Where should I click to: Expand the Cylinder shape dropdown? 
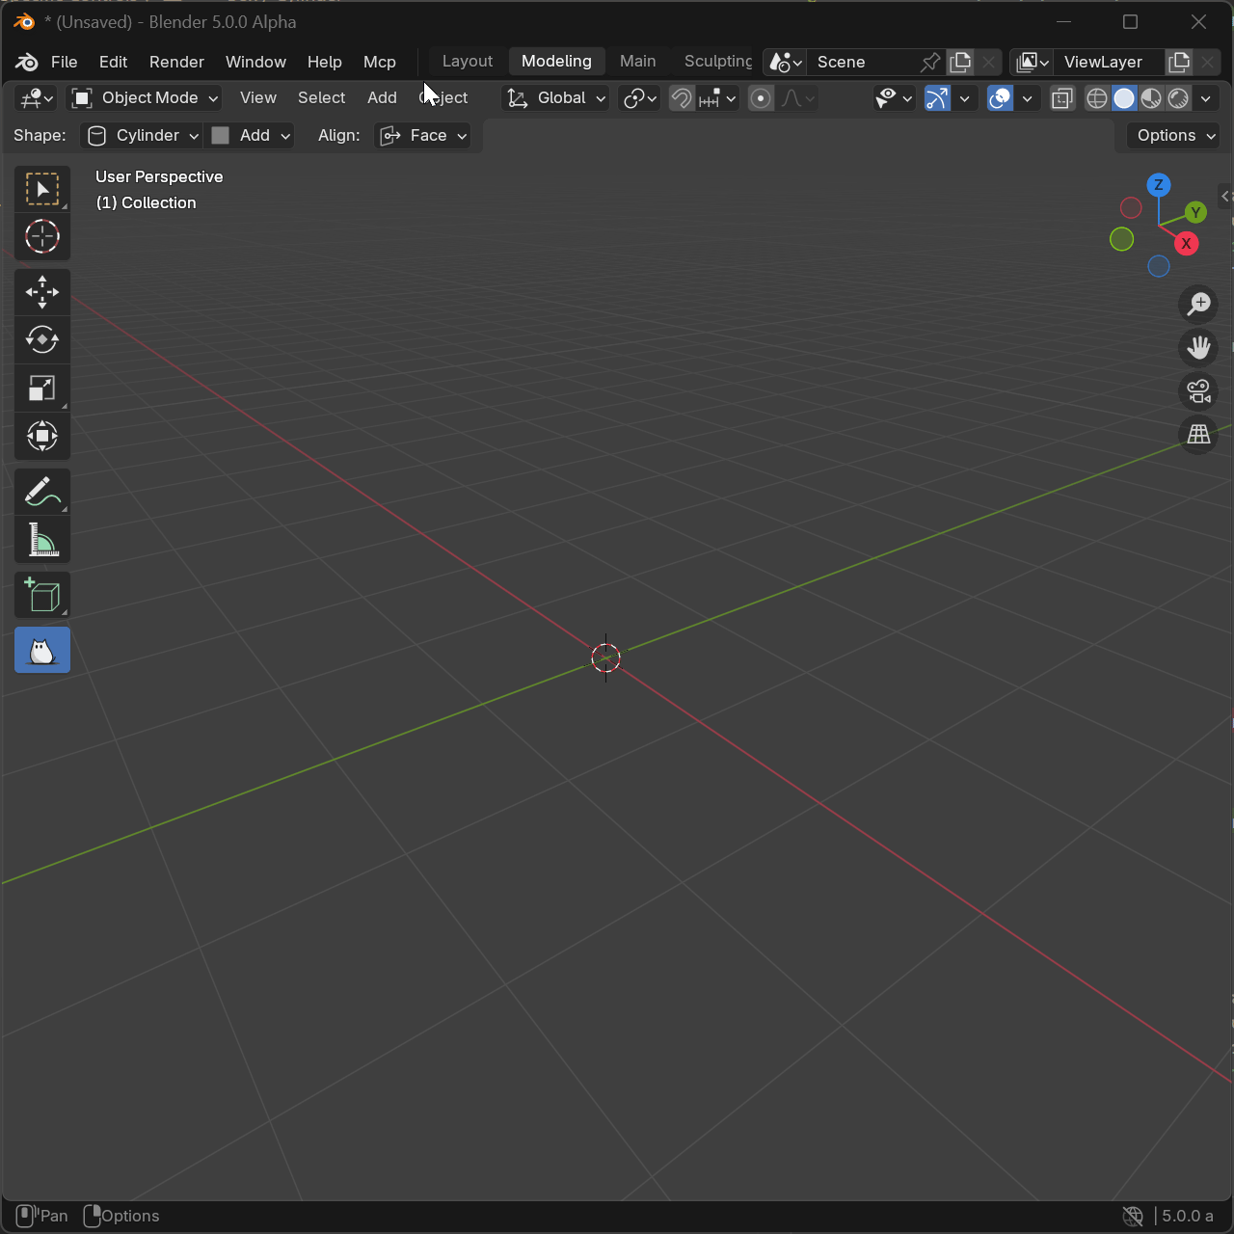click(x=143, y=136)
